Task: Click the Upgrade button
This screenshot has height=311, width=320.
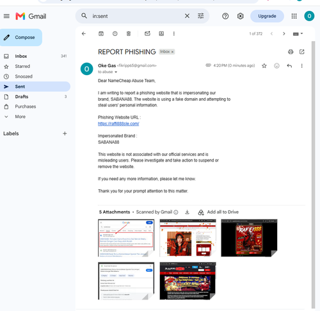Action: [x=267, y=16]
